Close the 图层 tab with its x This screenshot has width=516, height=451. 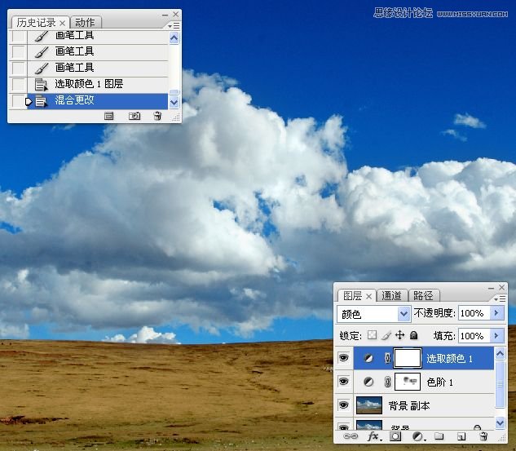click(369, 296)
